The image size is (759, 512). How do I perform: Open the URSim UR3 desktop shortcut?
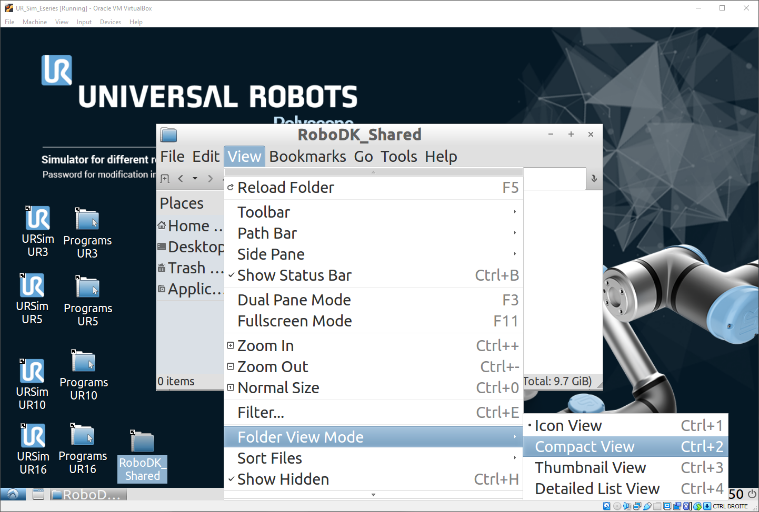click(38, 218)
